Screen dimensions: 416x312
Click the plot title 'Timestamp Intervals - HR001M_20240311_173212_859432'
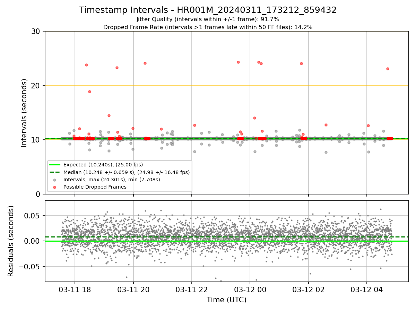[208, 10]
